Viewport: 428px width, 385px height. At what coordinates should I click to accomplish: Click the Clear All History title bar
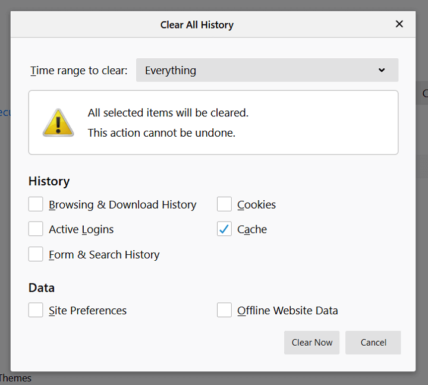[197, 25]
